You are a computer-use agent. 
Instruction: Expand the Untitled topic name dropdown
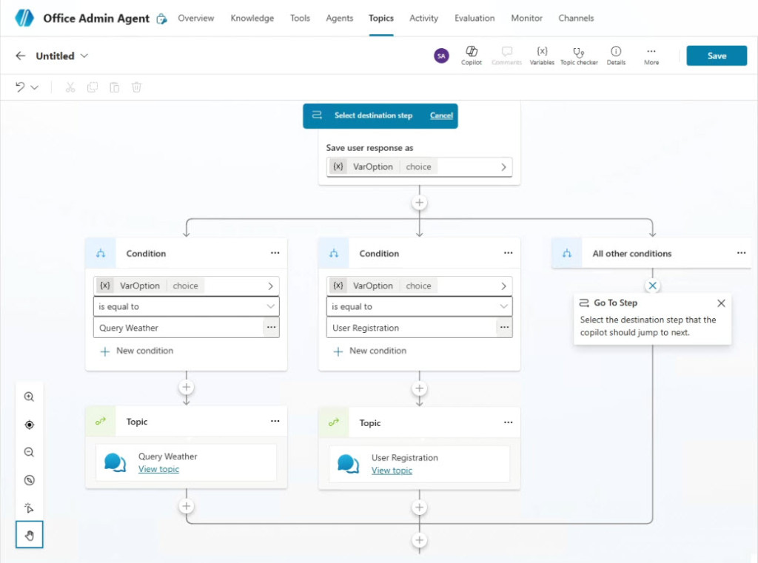click(x=84, y=55)
